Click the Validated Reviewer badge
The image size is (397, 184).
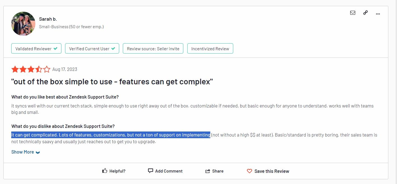click(x=36, y=49)
